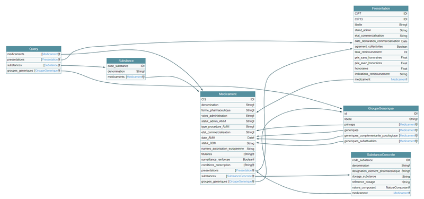Screen dimensions: 424x199
Task: Select the reference_dosage field
Action: 381,182
